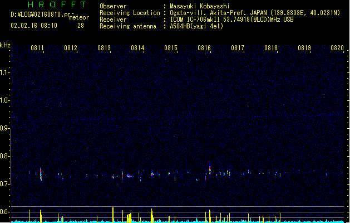Click the 0813 time marker
Screen dimensions: 350x223
point(104,48)
